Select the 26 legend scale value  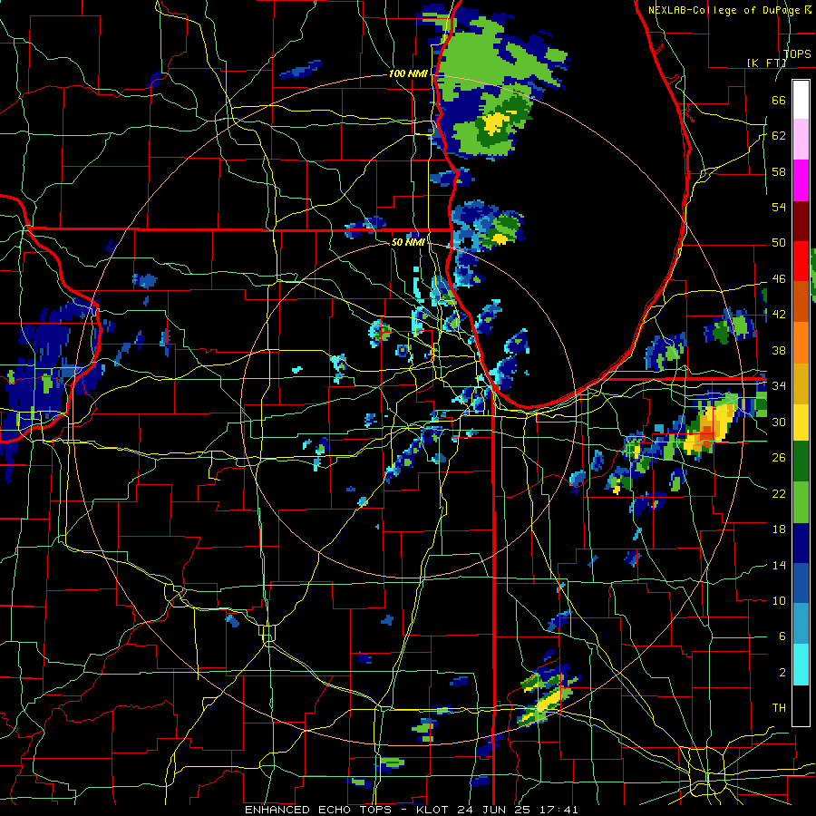tap(779, 458)
